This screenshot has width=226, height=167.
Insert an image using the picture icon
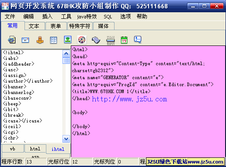[68, 39]
